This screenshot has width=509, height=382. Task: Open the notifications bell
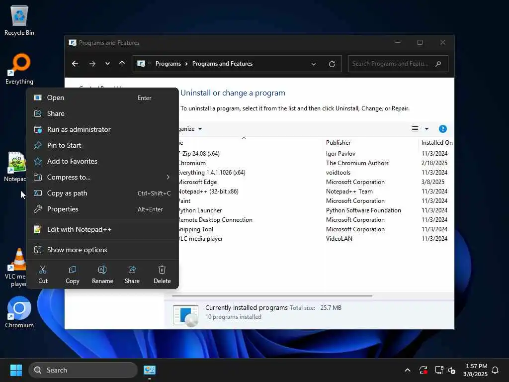[495, 370]
